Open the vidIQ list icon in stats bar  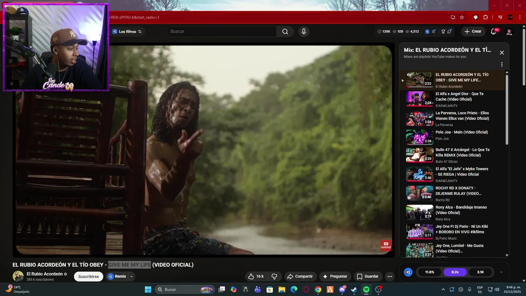[x=434, y=32]
